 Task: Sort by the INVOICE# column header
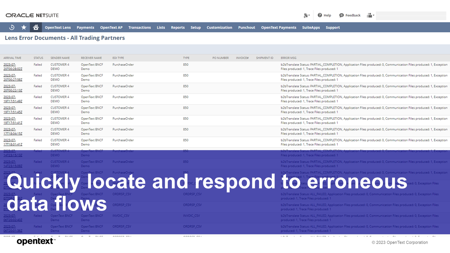click(242, 58)
